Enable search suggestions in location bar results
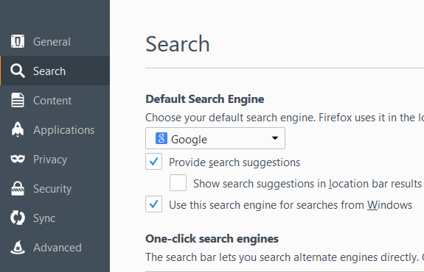 178,183
